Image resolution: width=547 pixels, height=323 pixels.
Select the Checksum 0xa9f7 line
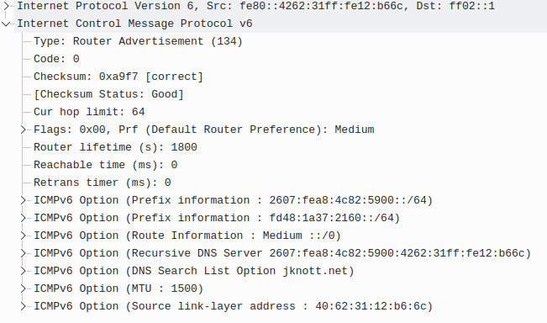tap(118, 77)
